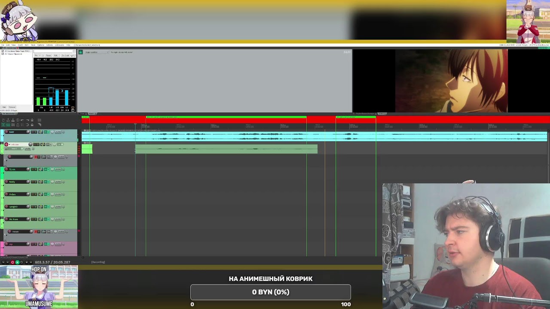Click the anime video preview window
The height and width of the screenshot is (309, 550).
click(x=451, y=81)
